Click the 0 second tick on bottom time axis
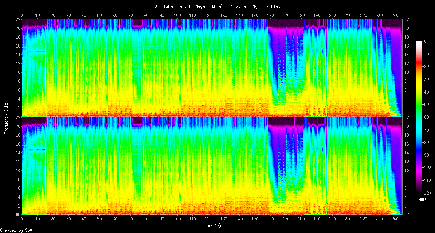 (x=22, y=219)
